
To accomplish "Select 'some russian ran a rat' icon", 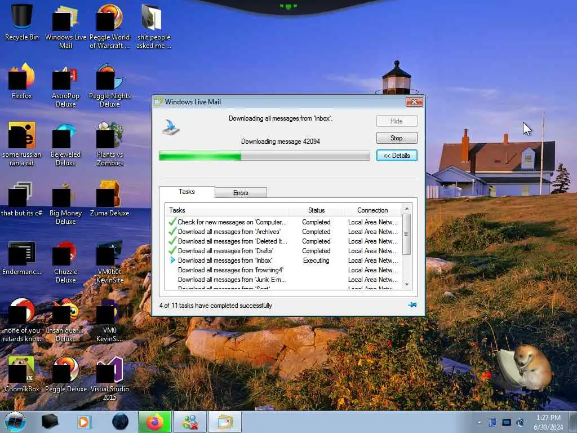I will point(22,144).
